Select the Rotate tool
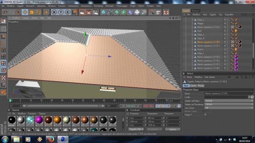 coord(39,12)
